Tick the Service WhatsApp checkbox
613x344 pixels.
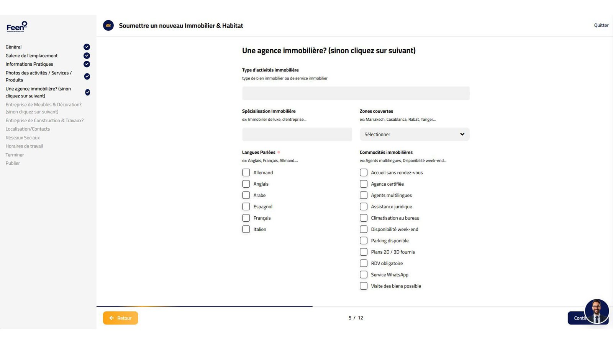point(364,275)
